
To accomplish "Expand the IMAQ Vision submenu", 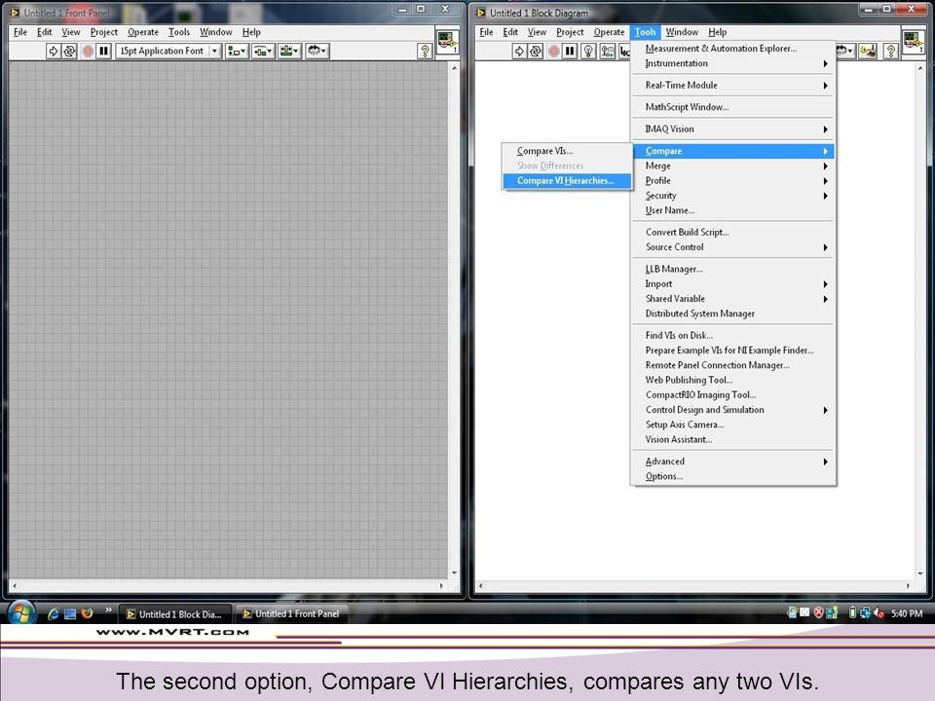I will (732, 129).
